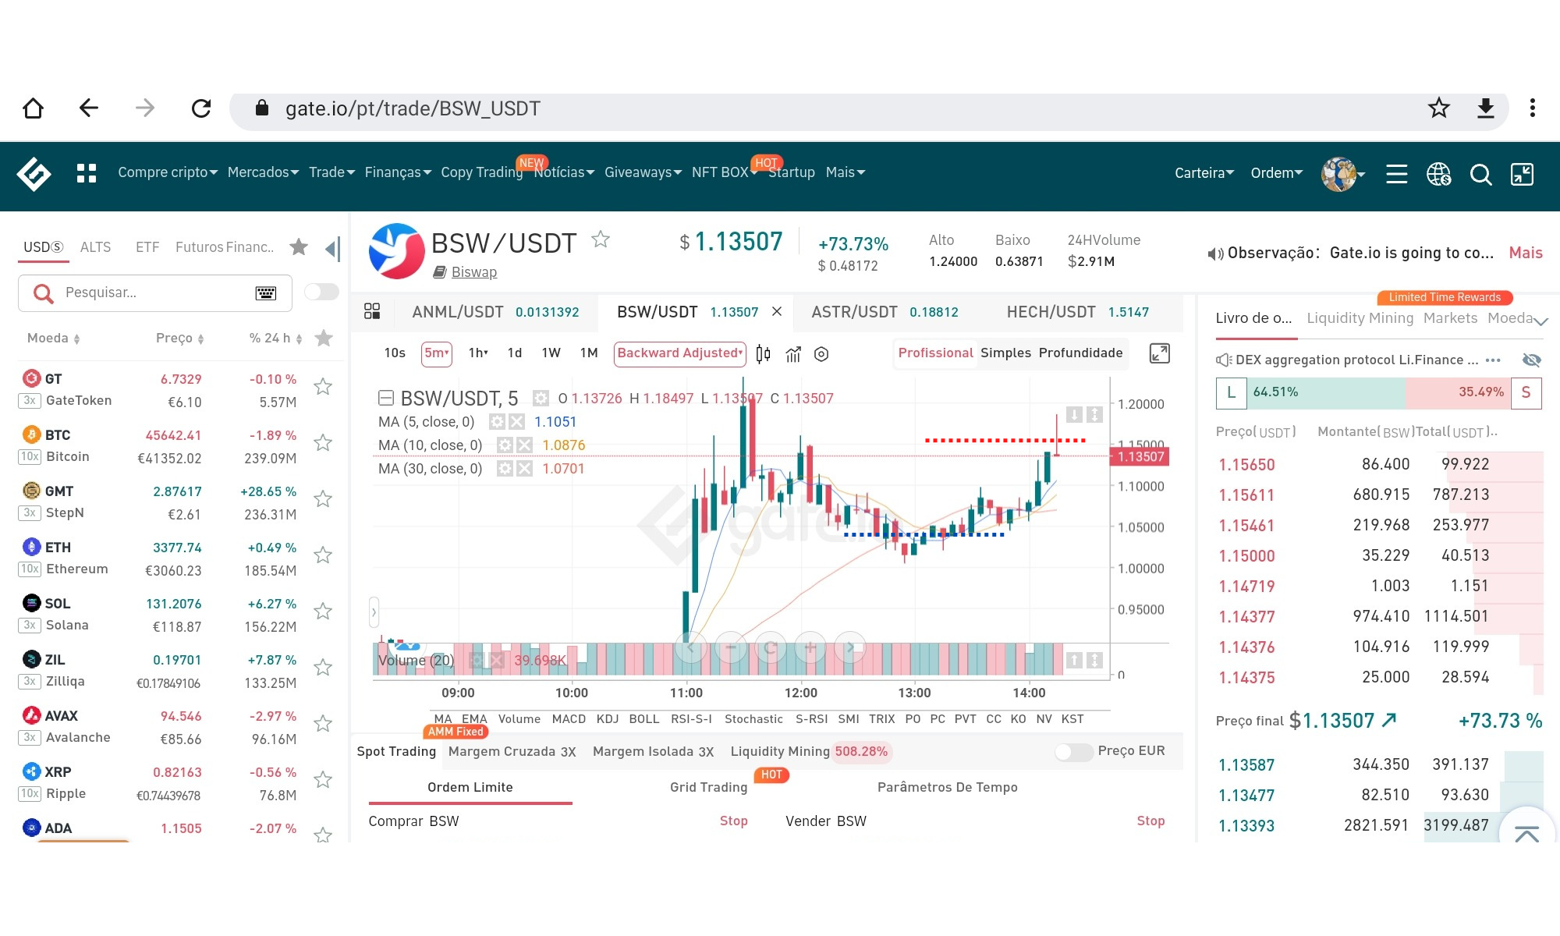The width and height of the screenshot is (1560, 936).
Task: Zoom out the chart with minus control
Action: (x=731, y=647)
